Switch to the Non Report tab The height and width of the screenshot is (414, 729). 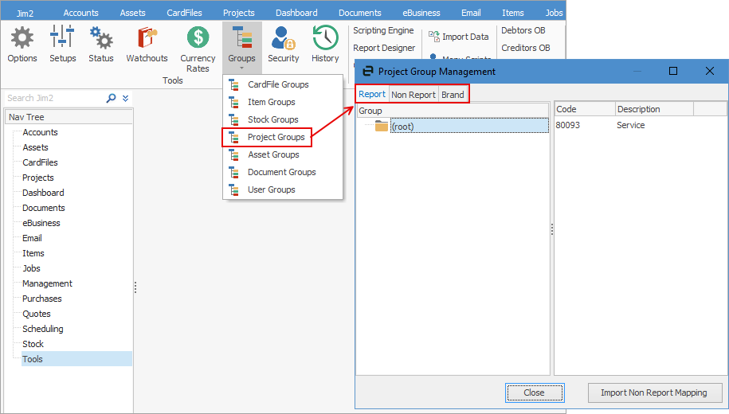(x=413, y=94)
